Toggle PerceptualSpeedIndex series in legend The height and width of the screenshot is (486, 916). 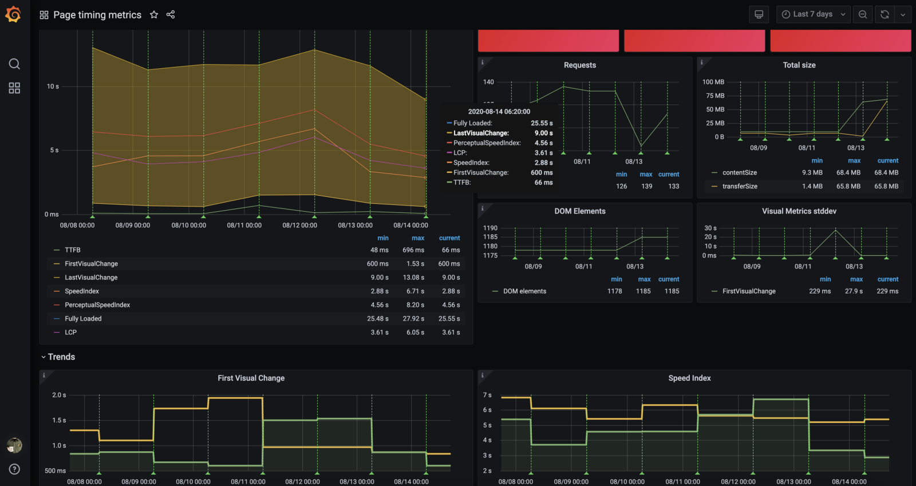pyautogui.click(x=97, y=305)
